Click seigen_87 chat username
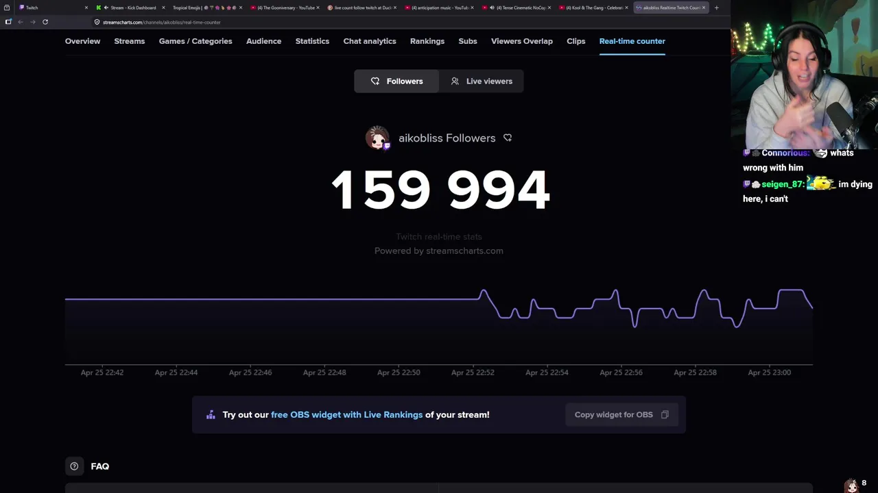 [782, 184]
